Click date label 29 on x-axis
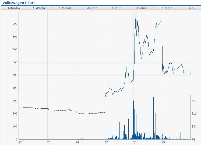Image resolution: width=201 pixels, height=145 pixels. (163, 142)
